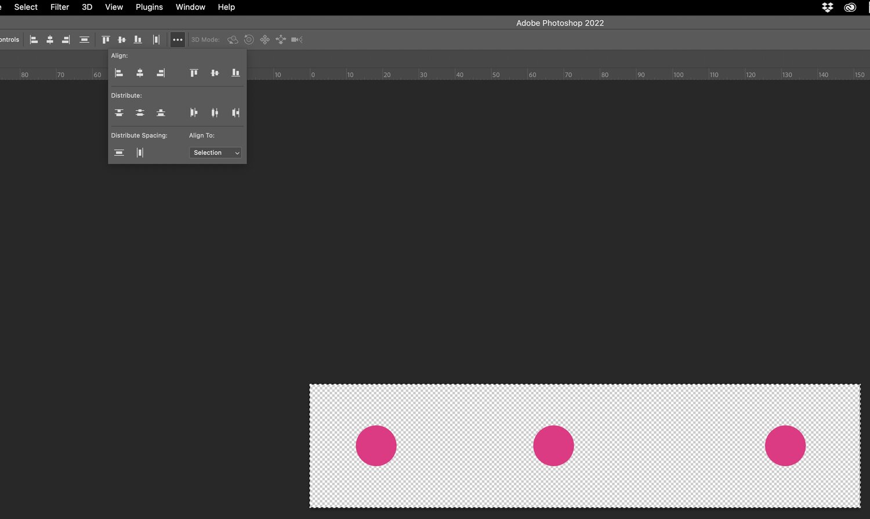
Task: Distribute bottom edges in popup
Action: [161, 112]
